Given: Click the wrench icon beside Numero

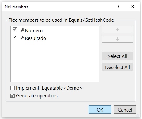Looking at the screenshot, I should pyautogui.click(x=22, y=30).
